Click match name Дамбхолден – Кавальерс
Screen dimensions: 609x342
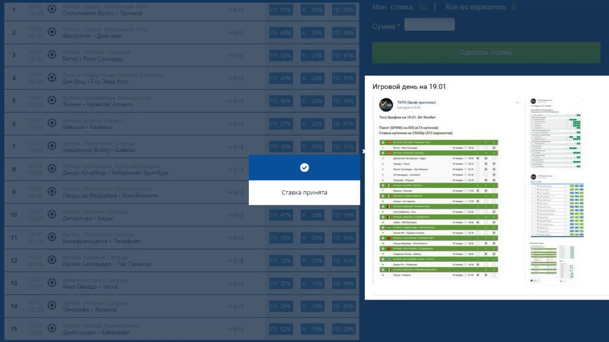[96, 332]
